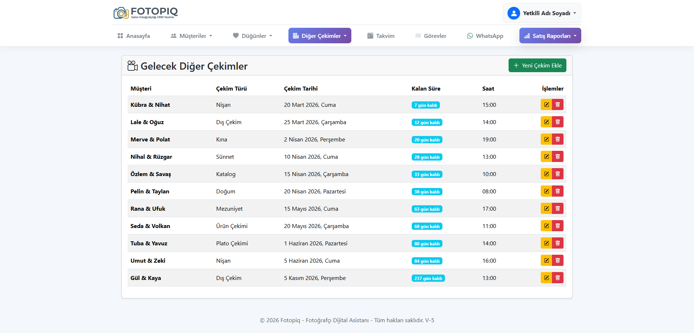Delete the Lale & Oğuz shoot
The image size is (694, 333).
(558, 122)
